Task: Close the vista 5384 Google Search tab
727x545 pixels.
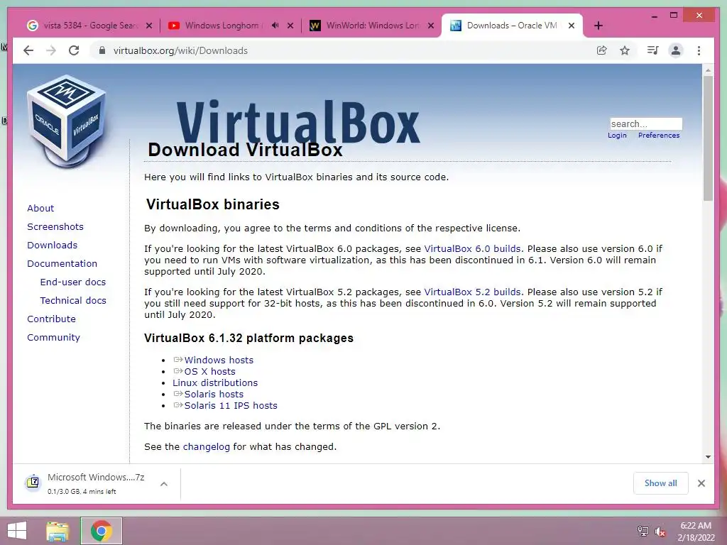Action: click(149, 26)
